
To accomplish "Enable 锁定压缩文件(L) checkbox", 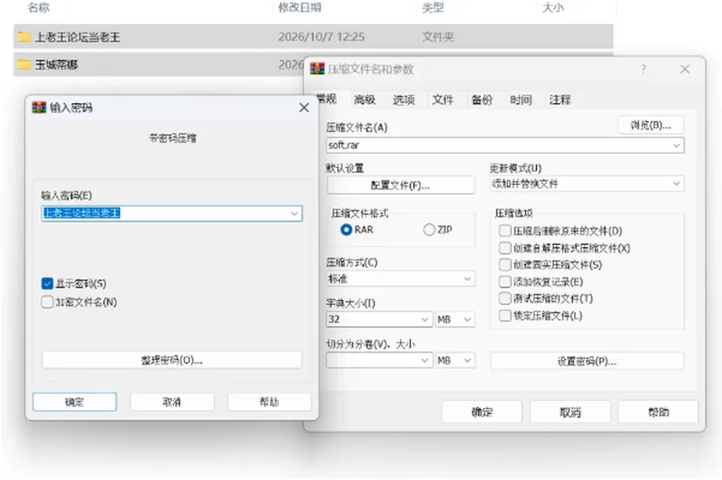I will click(505, 315).
